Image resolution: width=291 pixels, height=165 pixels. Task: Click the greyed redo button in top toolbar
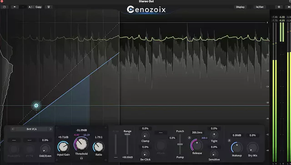(x=23, y=7)
